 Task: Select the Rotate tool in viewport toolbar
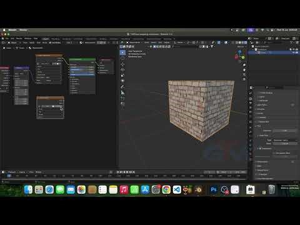tap(122, 69)
